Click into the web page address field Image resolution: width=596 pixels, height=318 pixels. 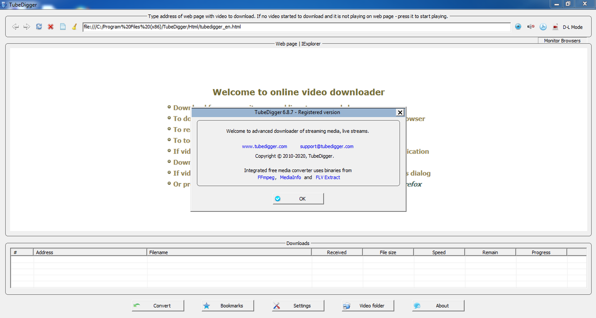pyautogui.click(x=297, y=27)
